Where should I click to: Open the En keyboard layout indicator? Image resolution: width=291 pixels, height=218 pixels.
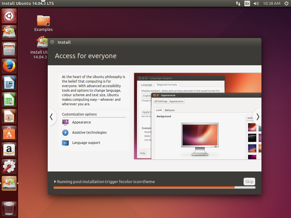(x=247, y=3)
